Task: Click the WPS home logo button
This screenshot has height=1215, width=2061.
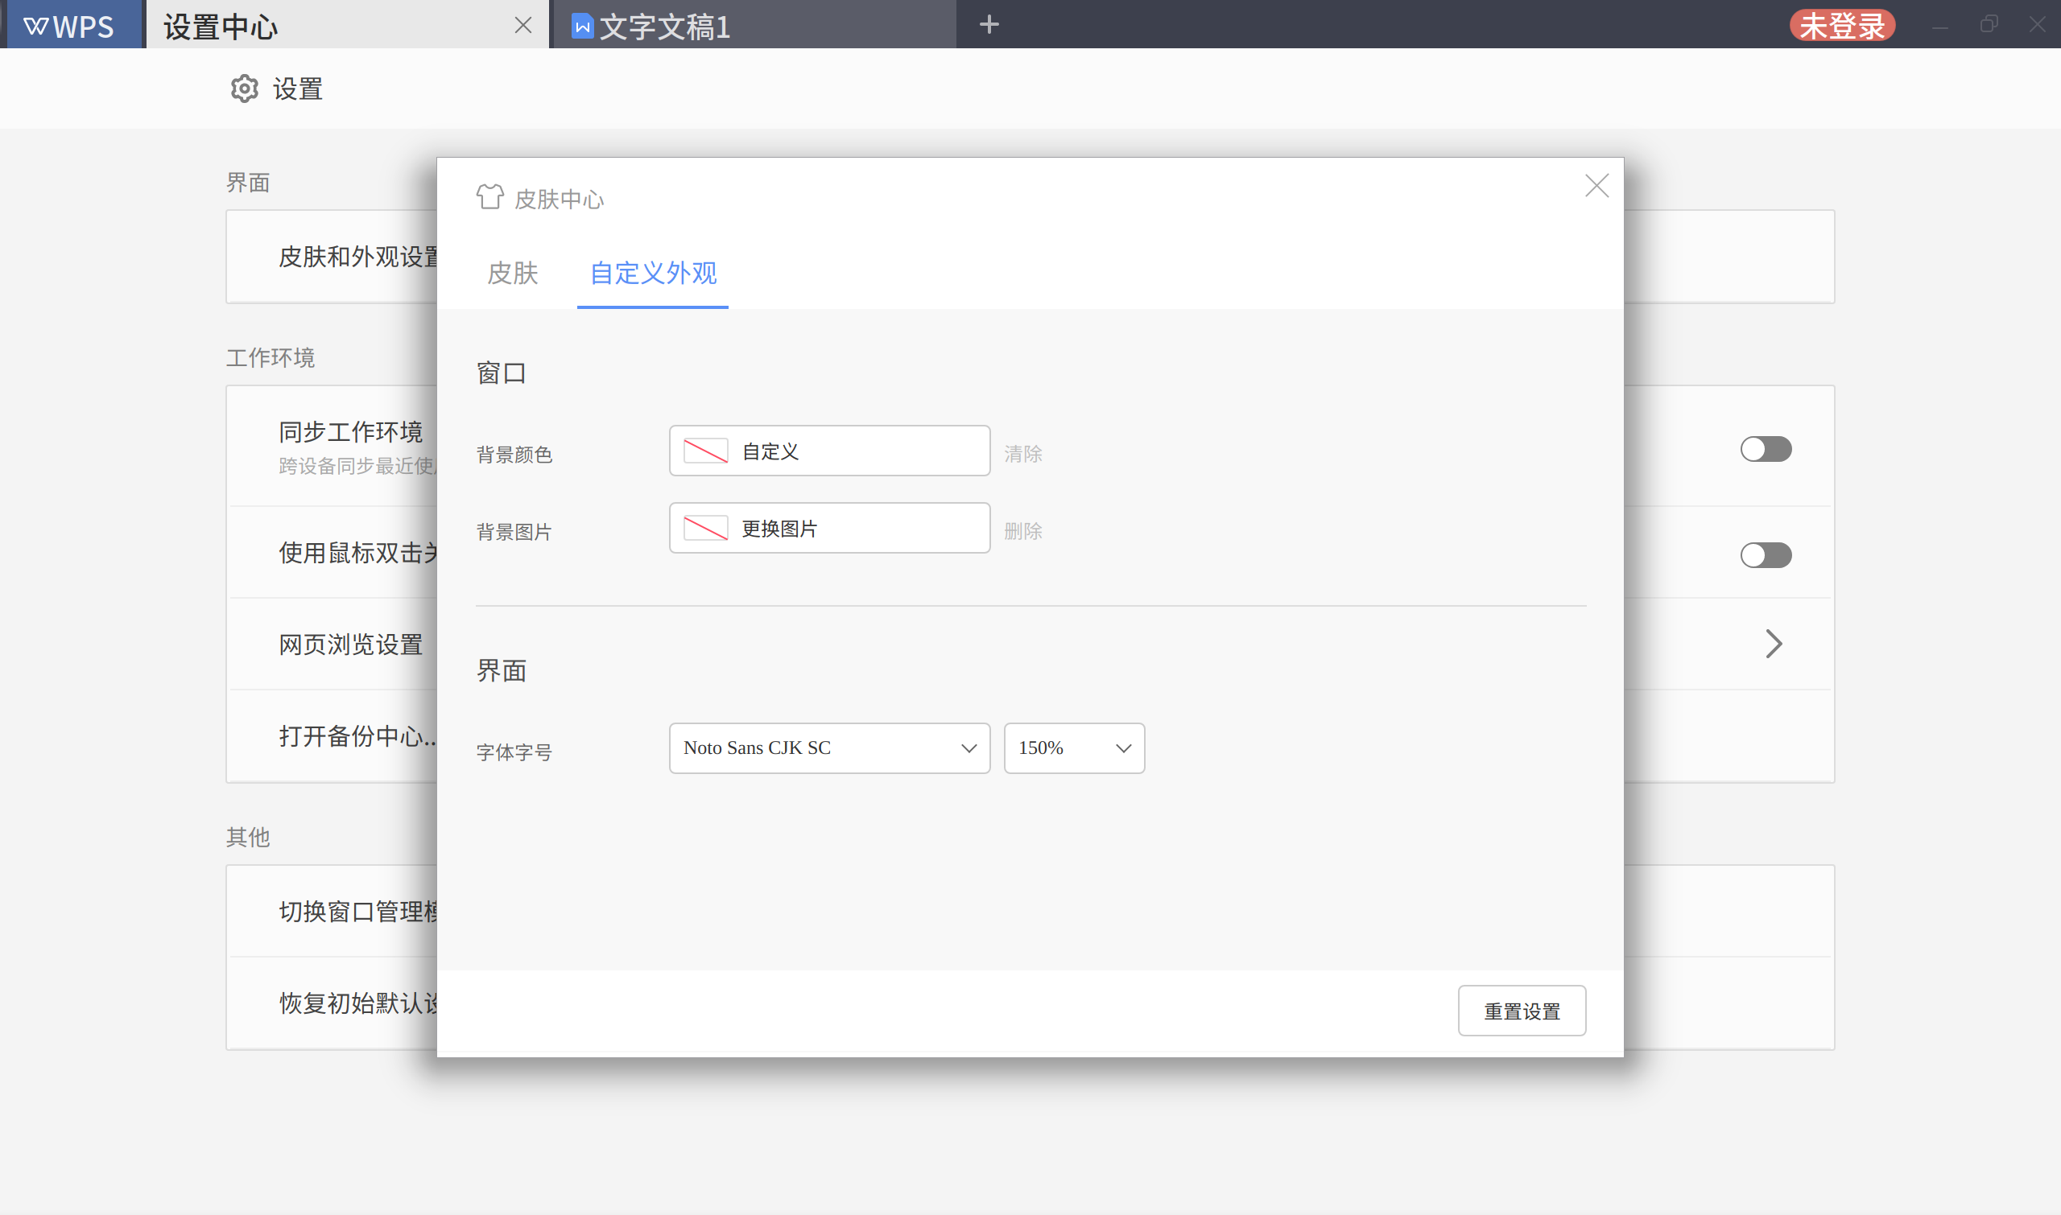Action: (x=71, y=27)
